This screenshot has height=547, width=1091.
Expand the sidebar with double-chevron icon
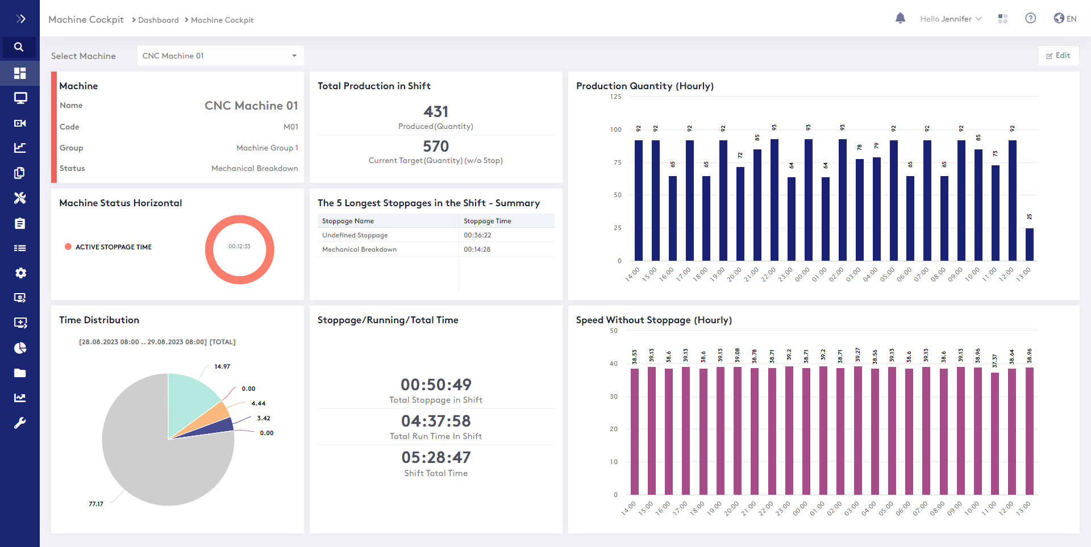coord(20,19)
